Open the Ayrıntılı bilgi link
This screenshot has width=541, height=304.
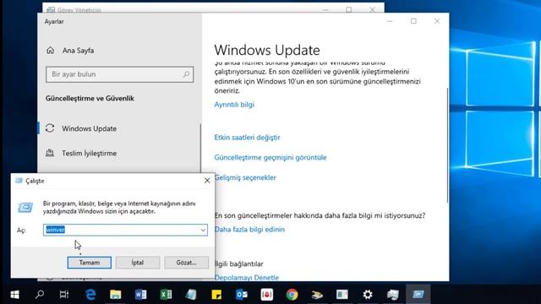click(234, 105)
